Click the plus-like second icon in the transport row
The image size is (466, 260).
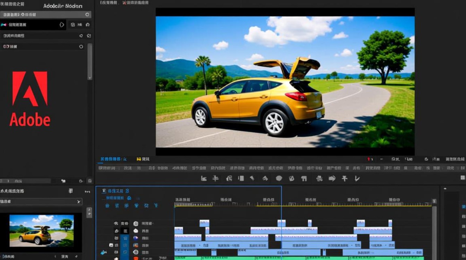click(x=215, y=179)
